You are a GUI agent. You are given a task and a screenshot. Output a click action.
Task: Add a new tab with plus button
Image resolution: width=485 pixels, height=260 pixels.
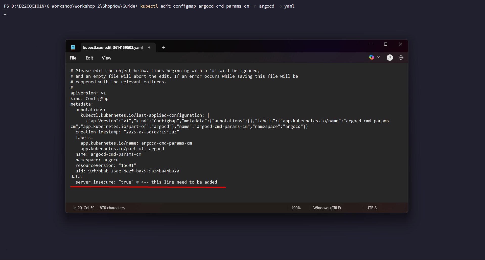pos(164,48)
